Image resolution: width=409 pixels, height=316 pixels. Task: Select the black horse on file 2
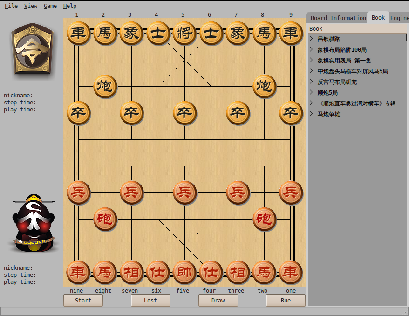[105, 33]
